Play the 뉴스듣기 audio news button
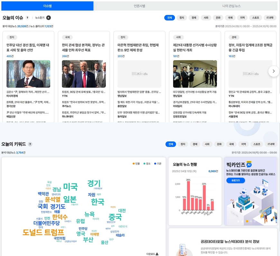Screen dimensions: 280x256 click(x=49, y=18)
